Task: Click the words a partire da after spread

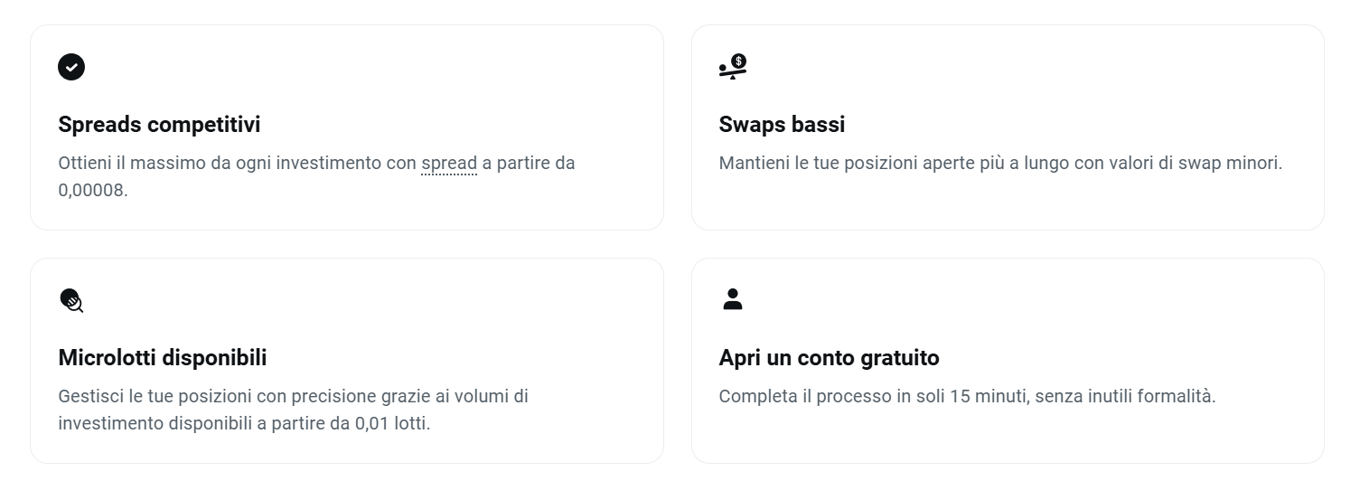Action: coord(529,164)
